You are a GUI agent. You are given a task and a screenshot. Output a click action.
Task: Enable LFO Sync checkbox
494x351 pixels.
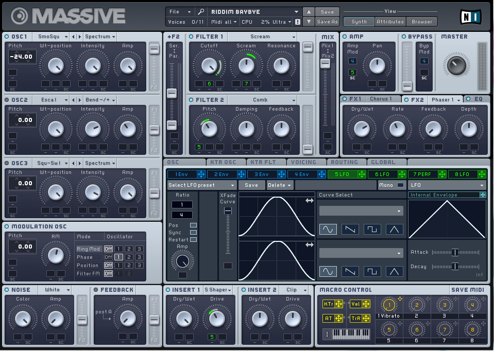[x=194, y=232]
